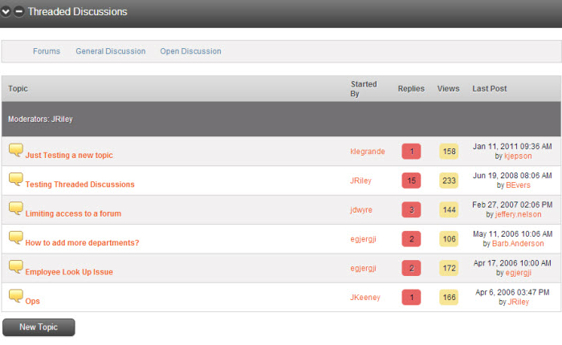The image size is (562, 345).
Task: Click yellow views badge showing 158
Action: (x=449, y=152)
